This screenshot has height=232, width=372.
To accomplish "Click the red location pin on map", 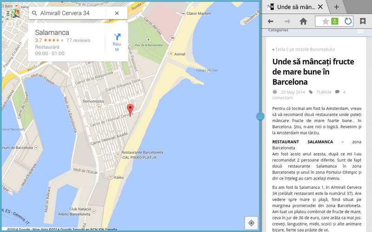I will 130,110.
